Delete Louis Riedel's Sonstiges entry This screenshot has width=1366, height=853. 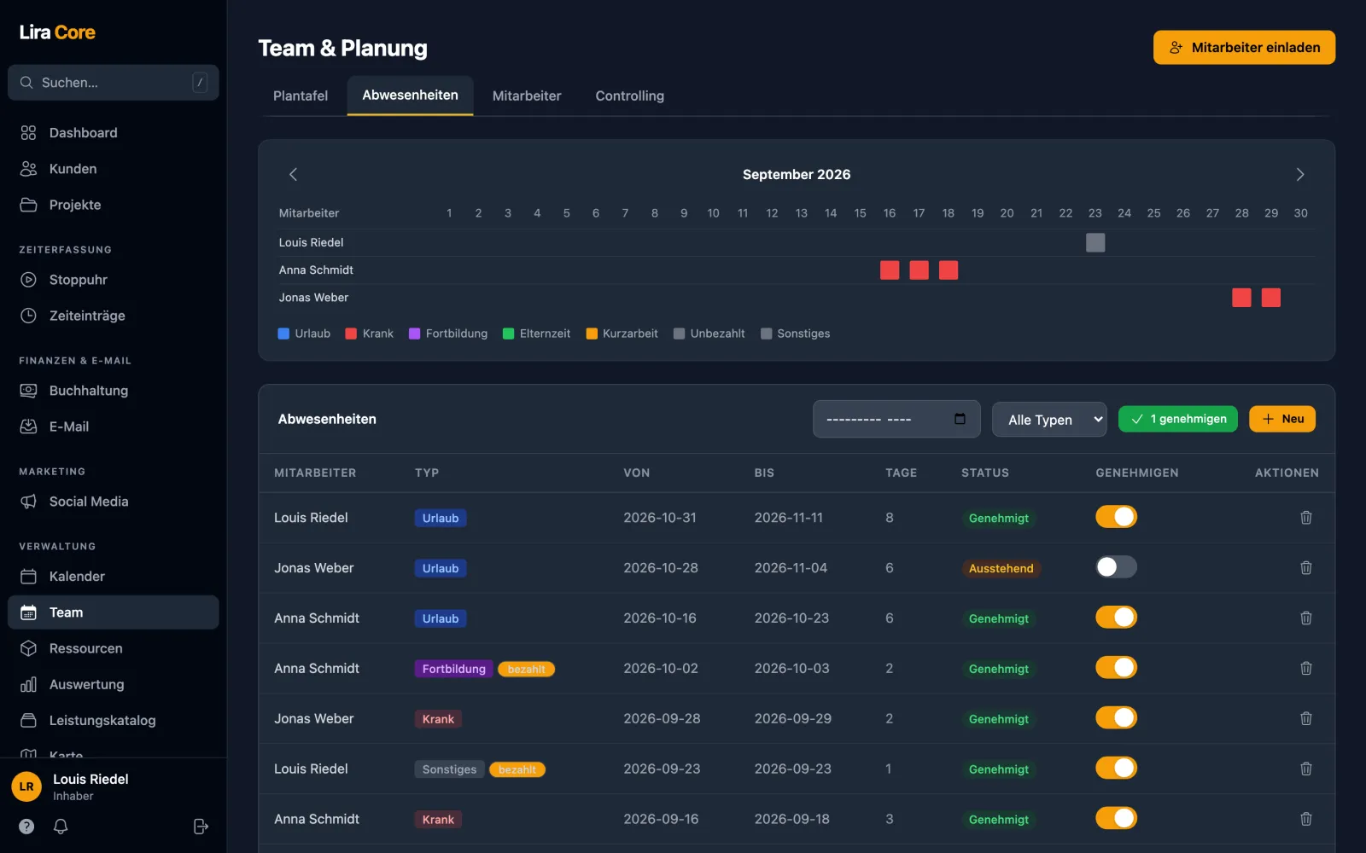(x=1305, y=769)
